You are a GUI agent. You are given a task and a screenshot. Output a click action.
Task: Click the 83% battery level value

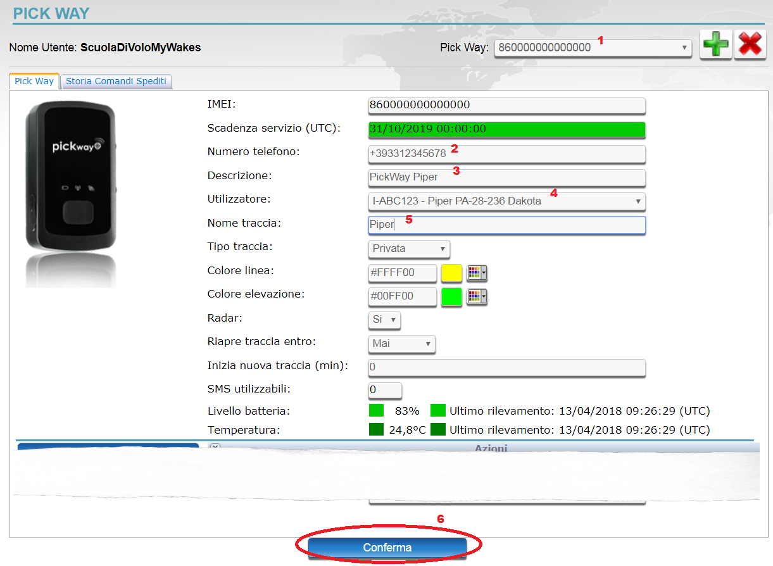407,411
